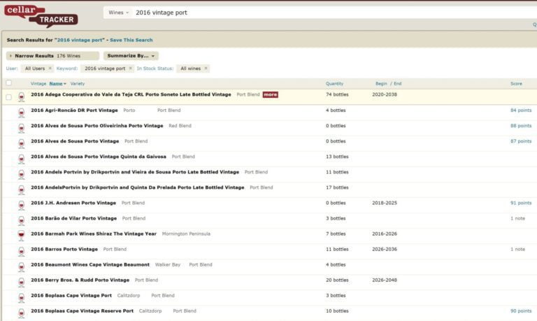Click wine glass icon for Quinta da Gaivosa
Viewport: 537px width, 321px height.
22,159
